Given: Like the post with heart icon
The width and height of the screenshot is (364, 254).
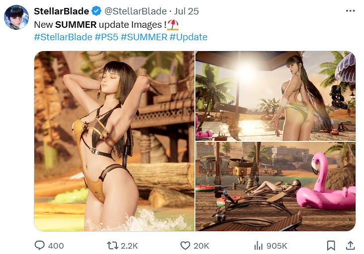Looking at the screenshot, I should (185, 246).
